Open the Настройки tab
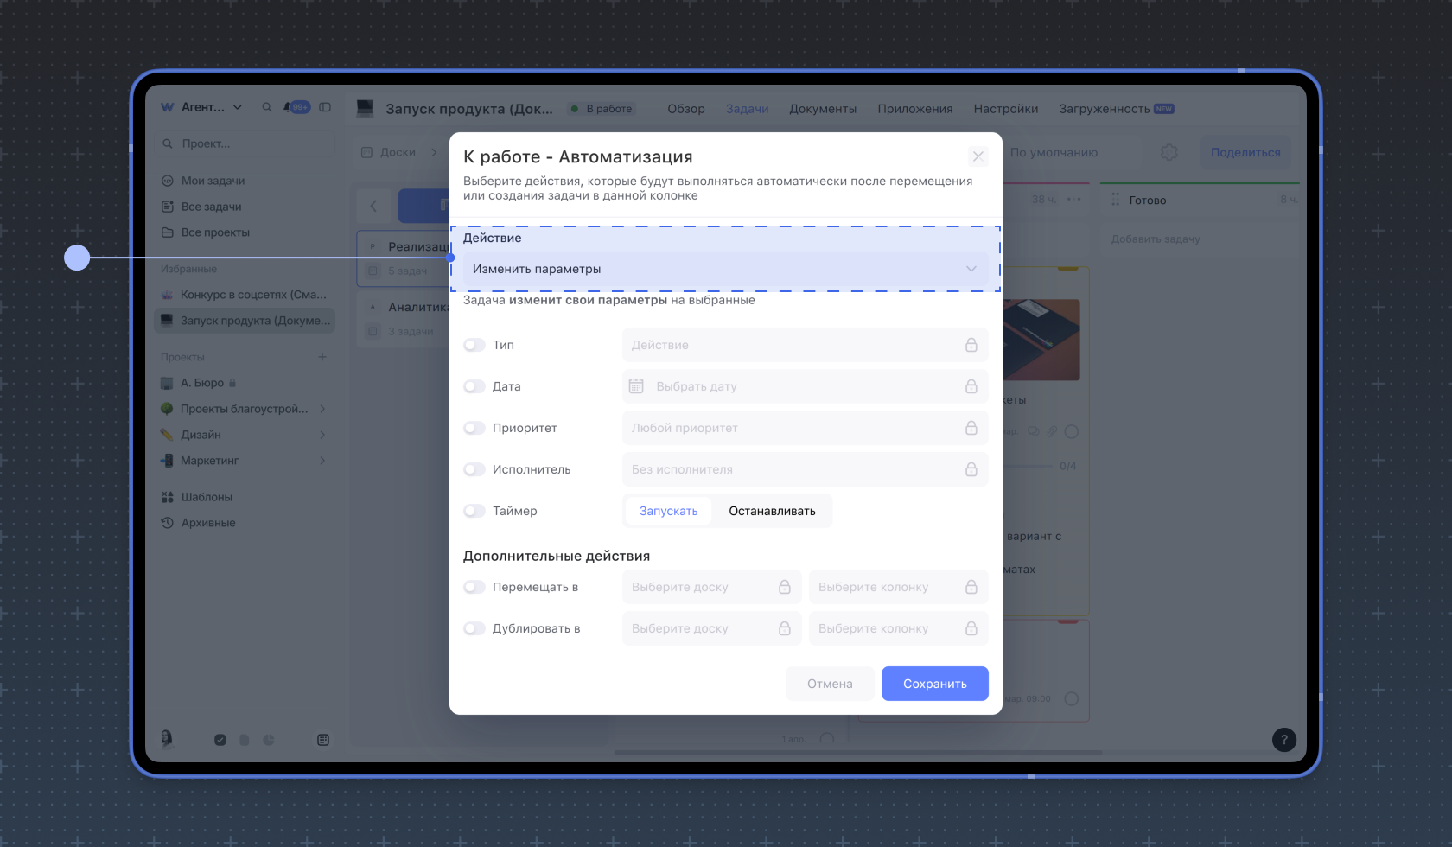The image size is (1452, 847). [1005, 109]
